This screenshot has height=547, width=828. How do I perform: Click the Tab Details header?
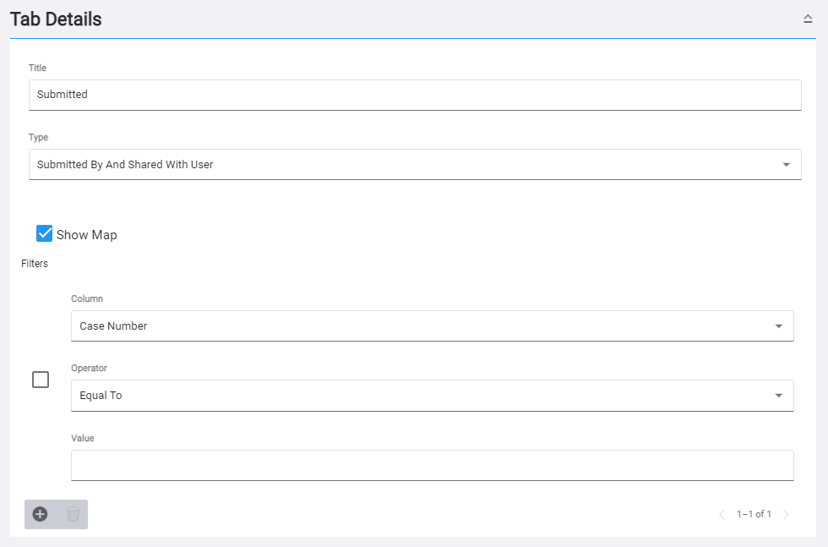pyautogui.click(x=55, y=18)
